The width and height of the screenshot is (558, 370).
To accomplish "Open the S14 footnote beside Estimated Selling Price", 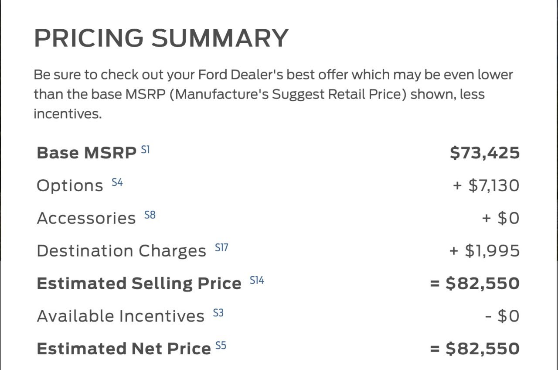I will coord(257,280).
